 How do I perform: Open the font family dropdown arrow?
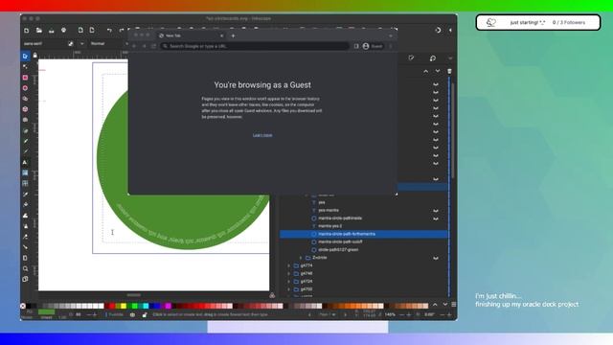81,44
